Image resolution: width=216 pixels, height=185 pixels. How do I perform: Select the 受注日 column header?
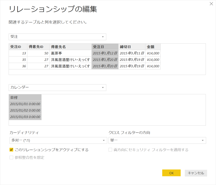105,47
